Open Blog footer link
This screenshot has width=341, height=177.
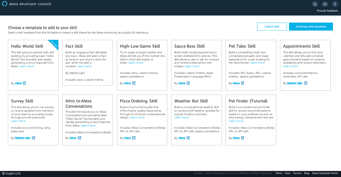(307, 173)
